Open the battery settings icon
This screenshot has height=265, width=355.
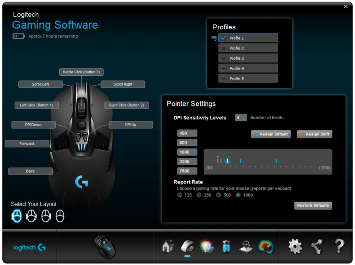pos(226,247)
